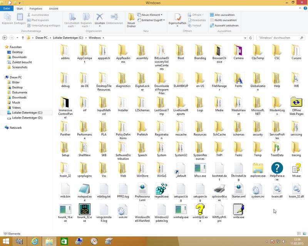Select the Offline Web Pages folder
308x246 pixels.
click(x=296, y=106)
